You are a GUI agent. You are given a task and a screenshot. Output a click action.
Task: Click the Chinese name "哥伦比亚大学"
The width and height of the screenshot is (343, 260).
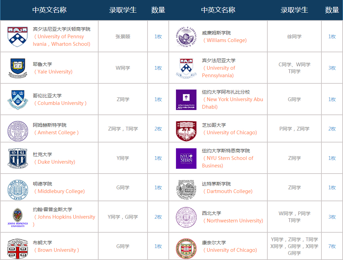point(47,96)
